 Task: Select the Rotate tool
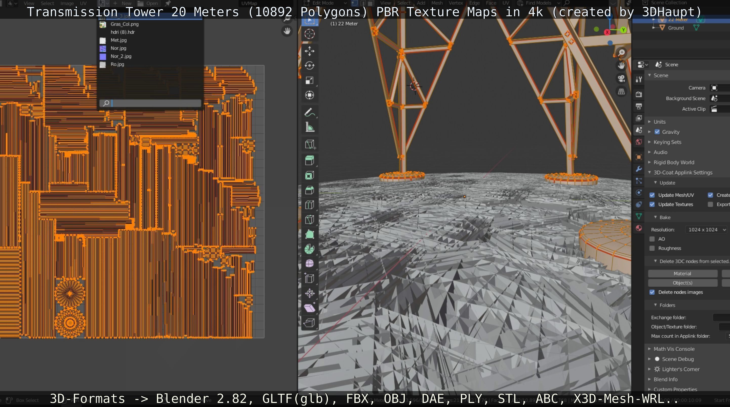(309, 66)
